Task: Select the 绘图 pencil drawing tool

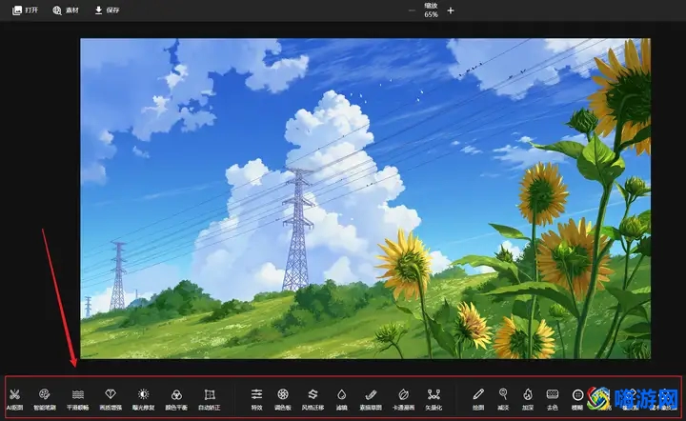Action: coord(478,399)
